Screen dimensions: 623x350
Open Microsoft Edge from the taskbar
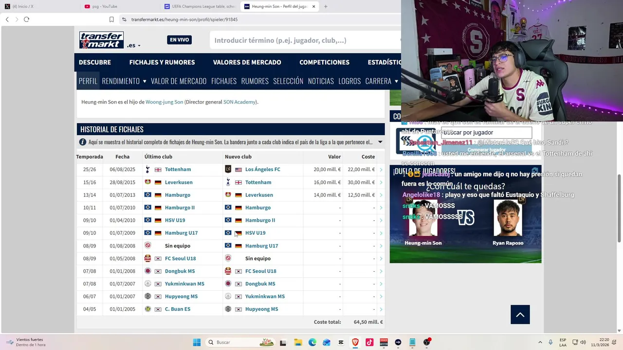312,342
